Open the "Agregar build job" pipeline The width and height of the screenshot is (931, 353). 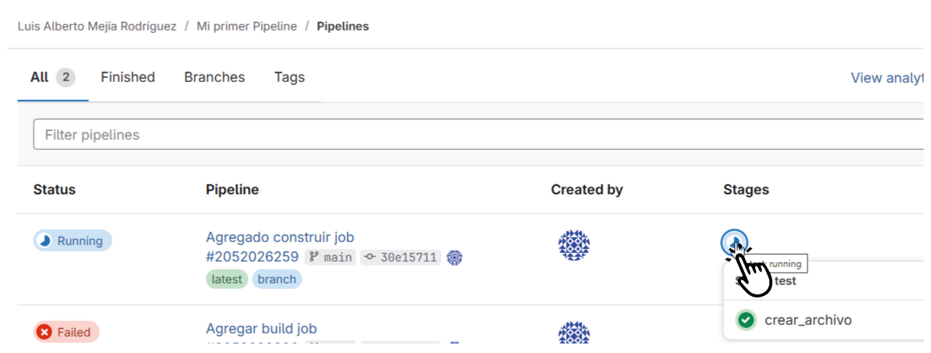(261, 329)
